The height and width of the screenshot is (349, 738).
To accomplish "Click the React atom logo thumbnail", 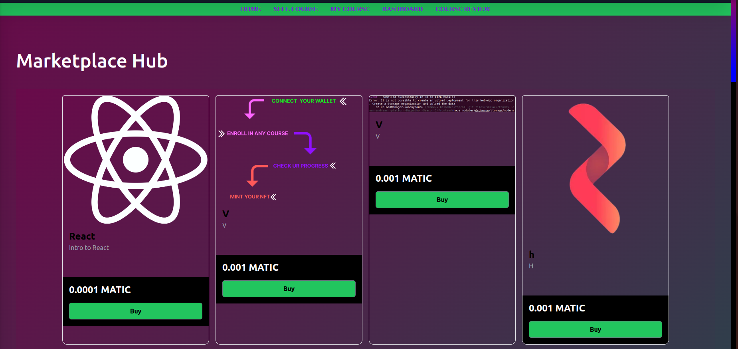I will [x=136, y=160].
